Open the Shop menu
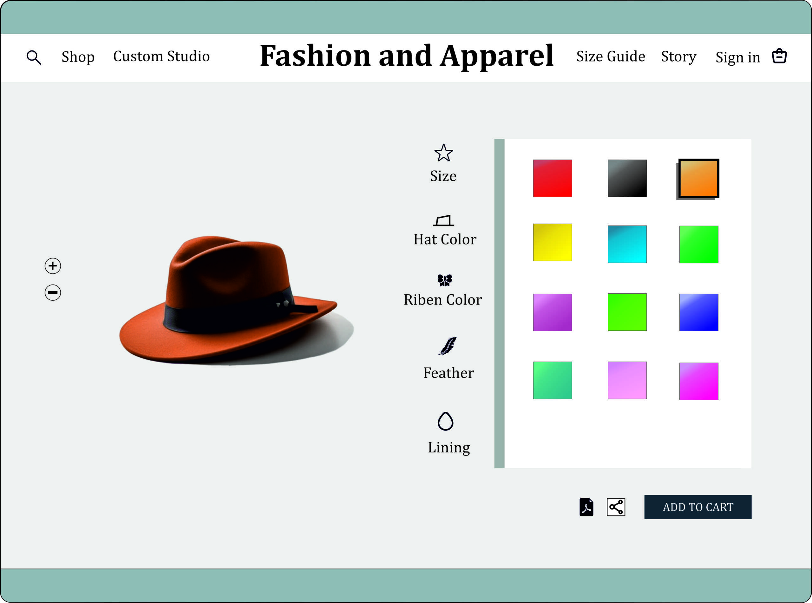The width and height of the screenshot is (812, 603). pyautogui.click(x=78, y=57)
